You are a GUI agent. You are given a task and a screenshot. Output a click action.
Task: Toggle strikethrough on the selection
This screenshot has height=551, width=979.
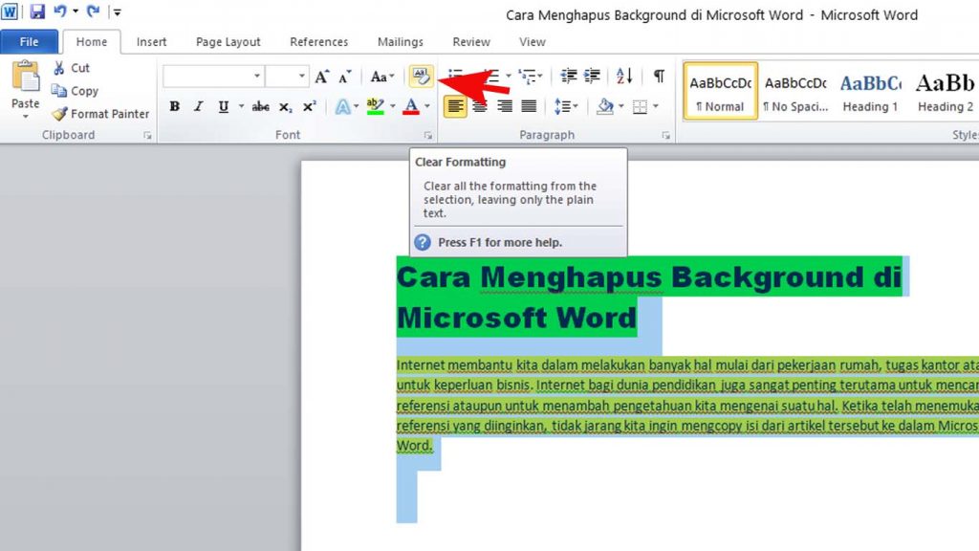coord(260,107)
